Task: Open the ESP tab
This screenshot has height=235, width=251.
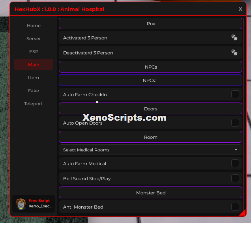Action: [x=34, y=52]
